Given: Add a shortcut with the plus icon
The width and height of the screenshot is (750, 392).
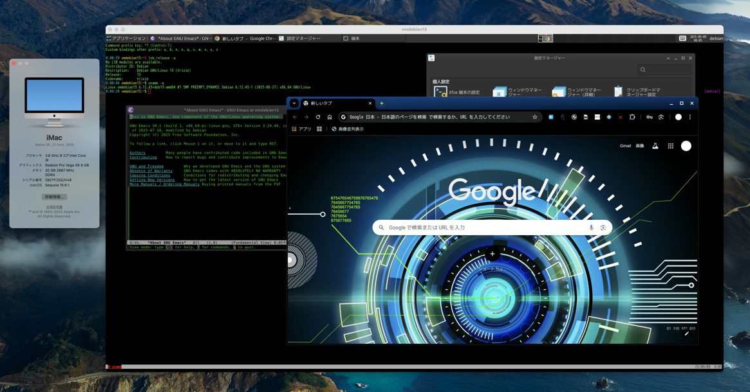Looking at the screenshot, I should coord(492,254).
